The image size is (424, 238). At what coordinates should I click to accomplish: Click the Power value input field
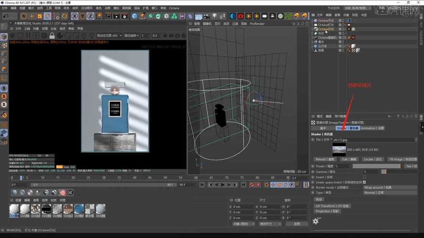[342, 166]
